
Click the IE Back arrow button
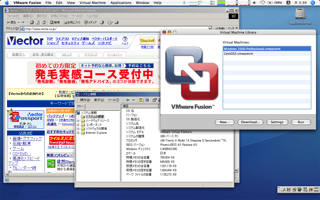tap(11, 22)
